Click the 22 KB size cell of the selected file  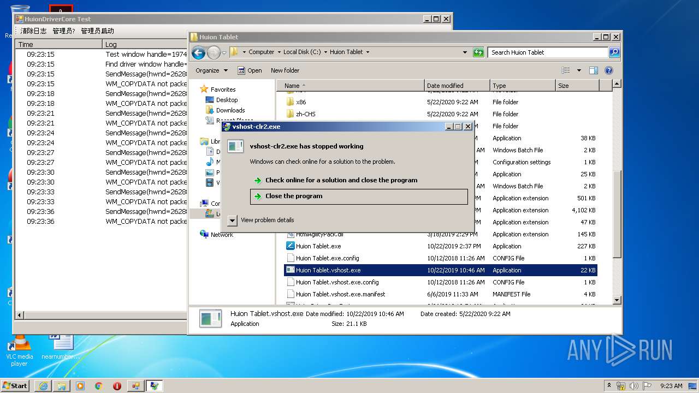588,270
